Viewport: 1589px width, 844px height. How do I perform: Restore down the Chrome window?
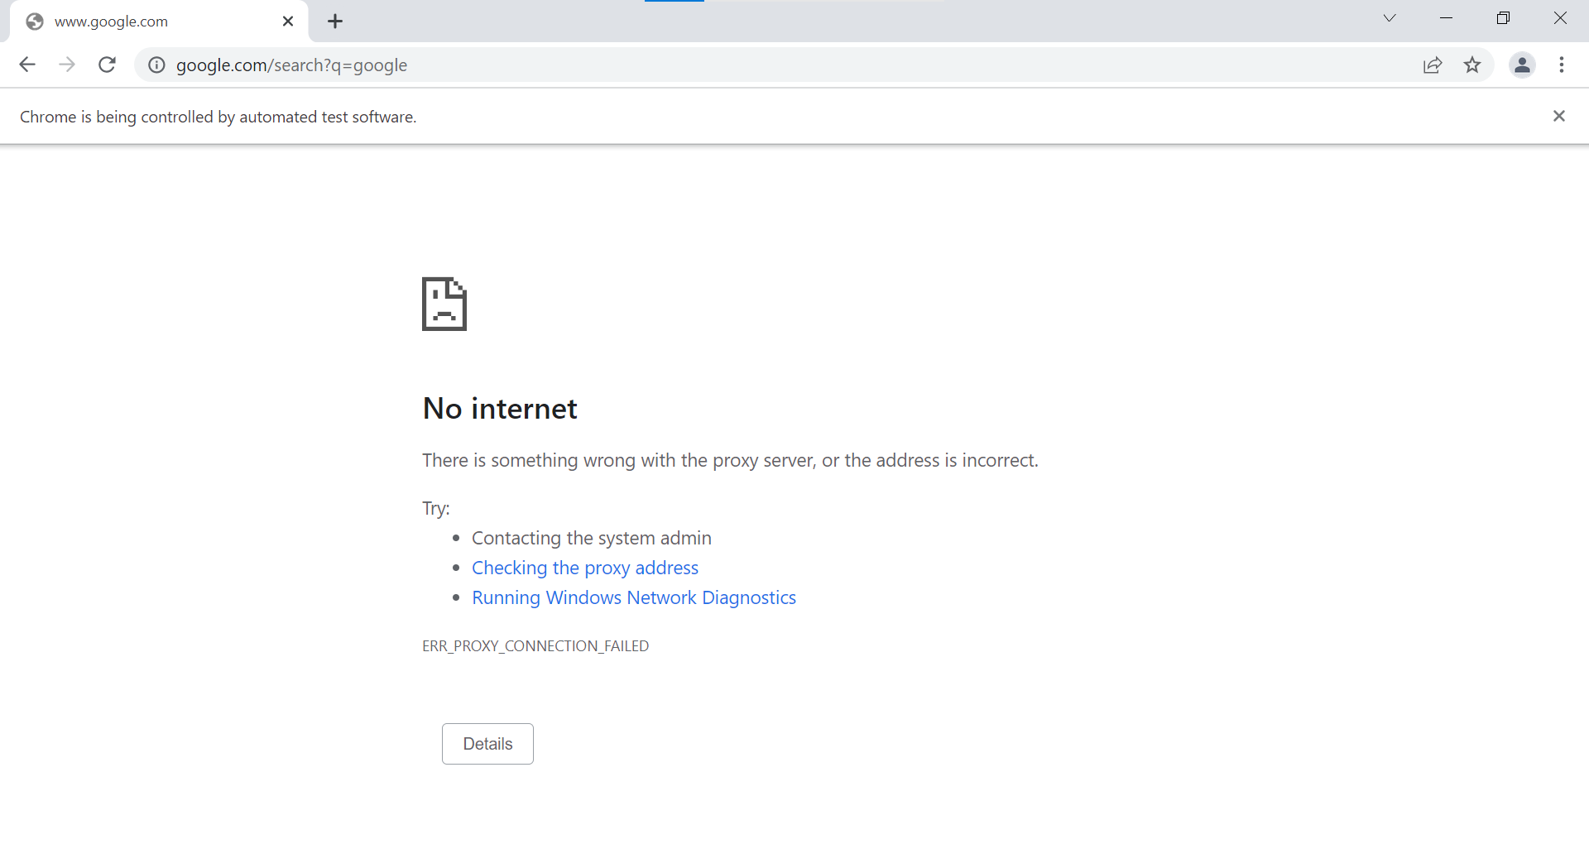[1504, 18]
